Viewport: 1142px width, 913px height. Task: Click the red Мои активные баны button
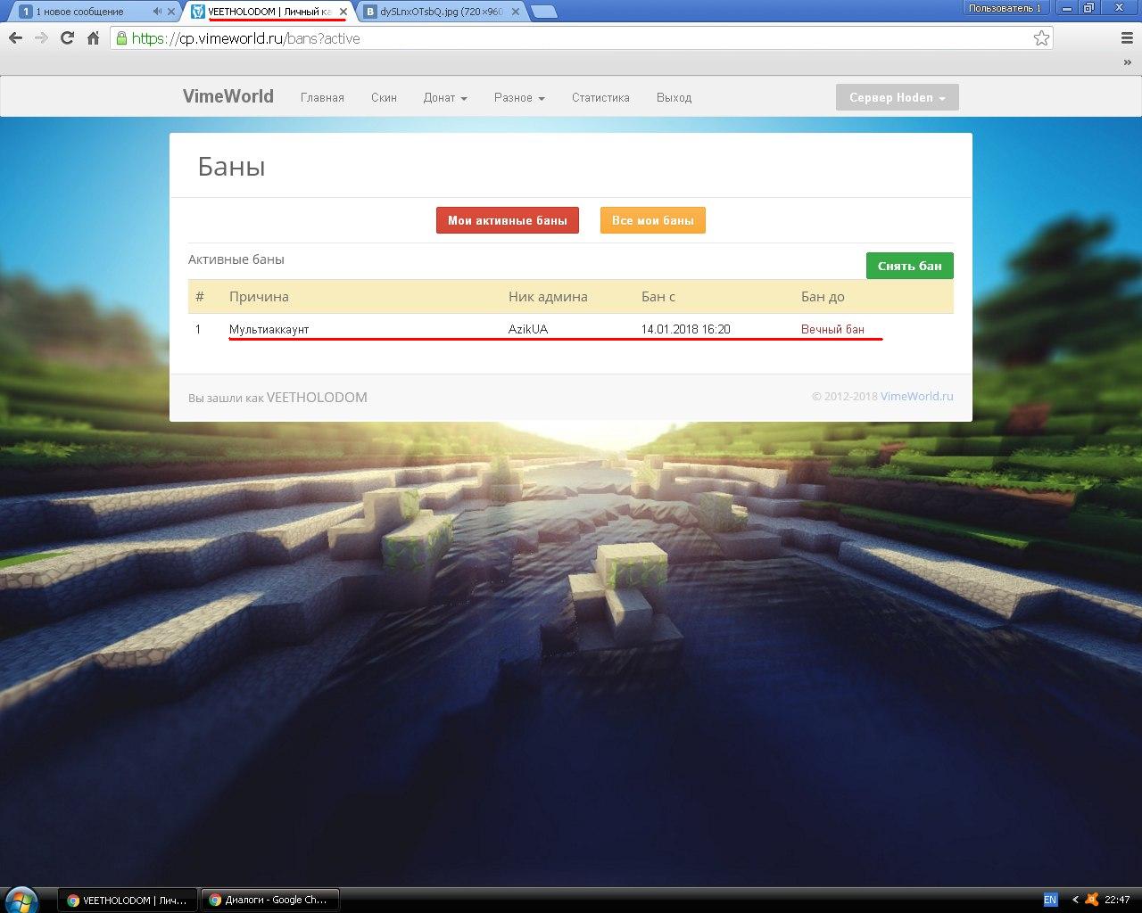[507, 220]
